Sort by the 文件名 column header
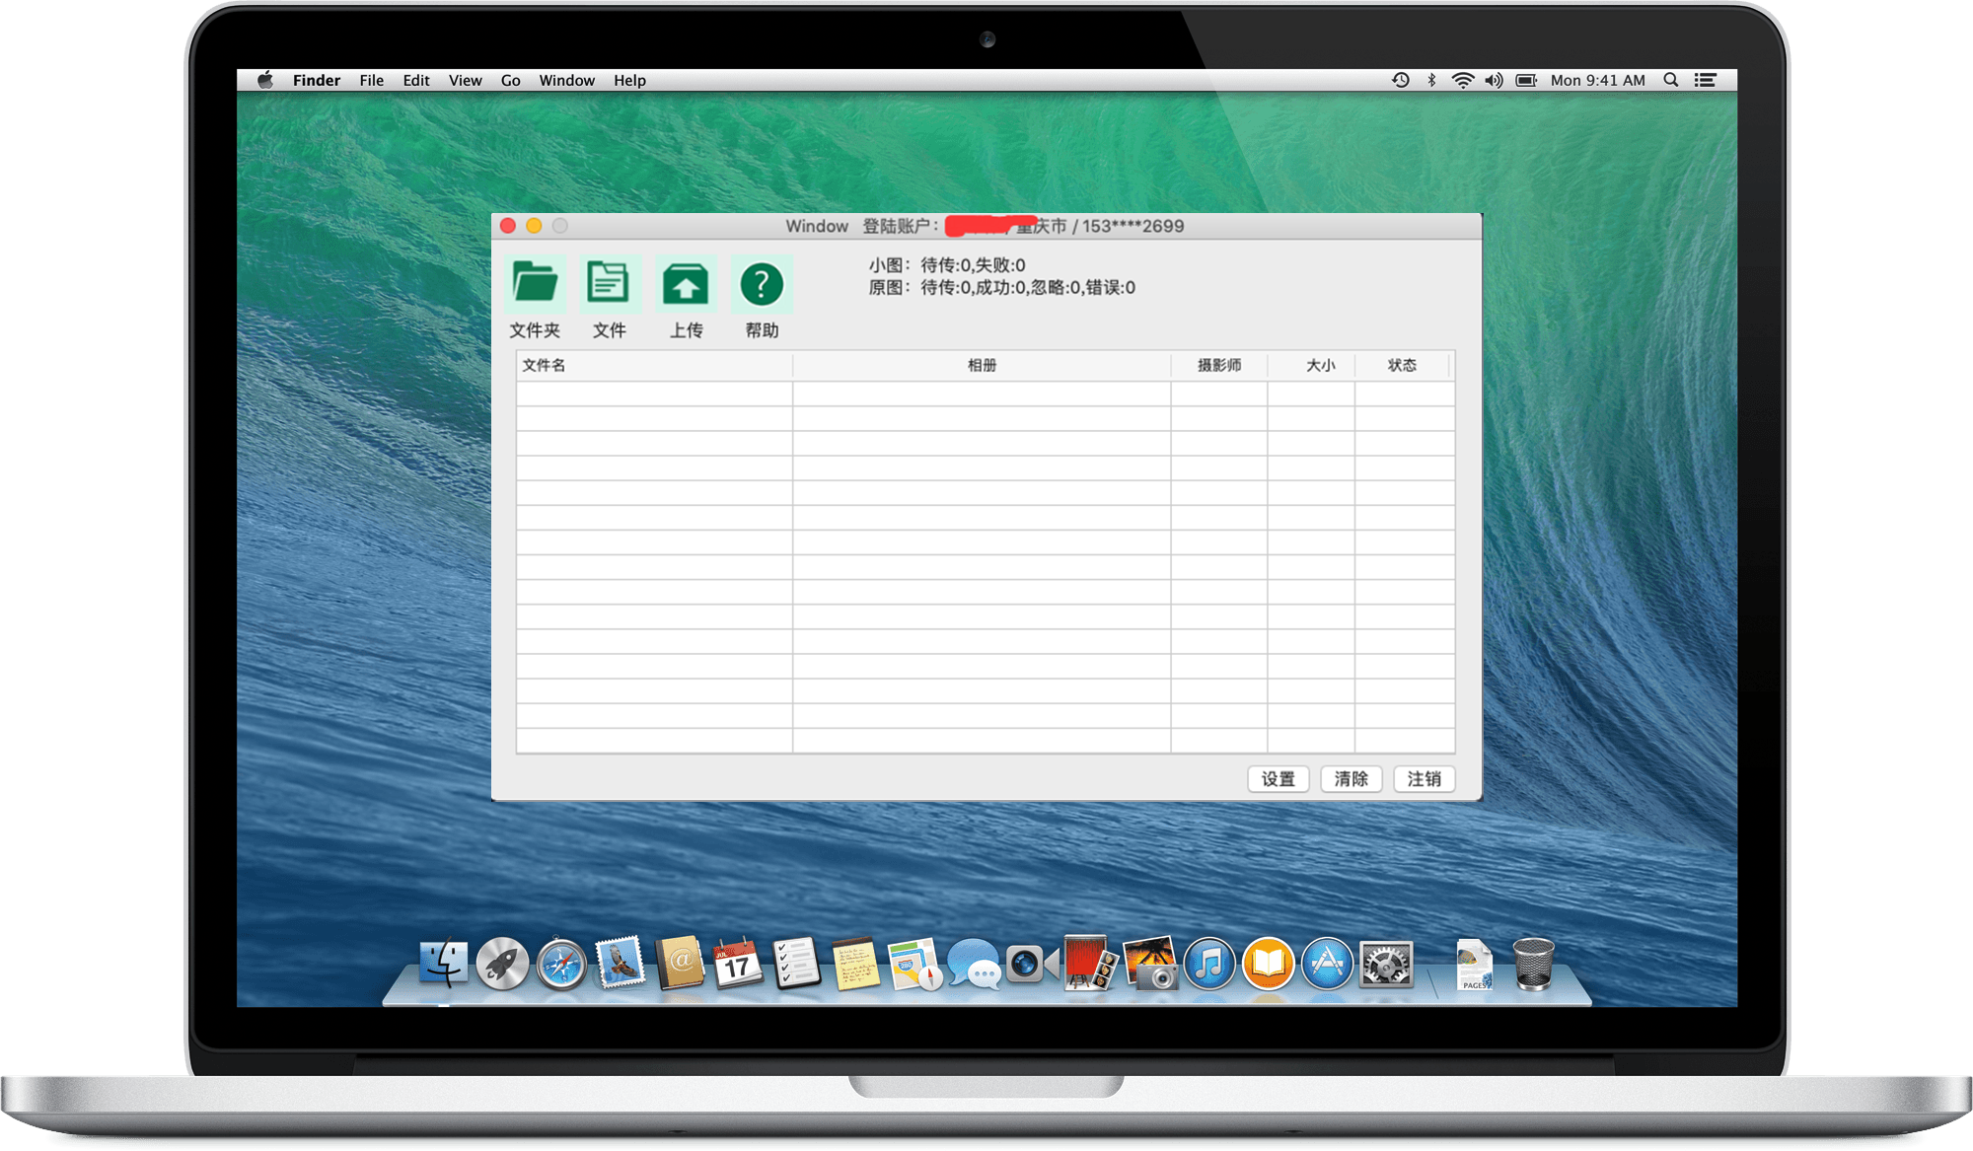This screenshot has width=1973, height=1151. coord(654,366)
